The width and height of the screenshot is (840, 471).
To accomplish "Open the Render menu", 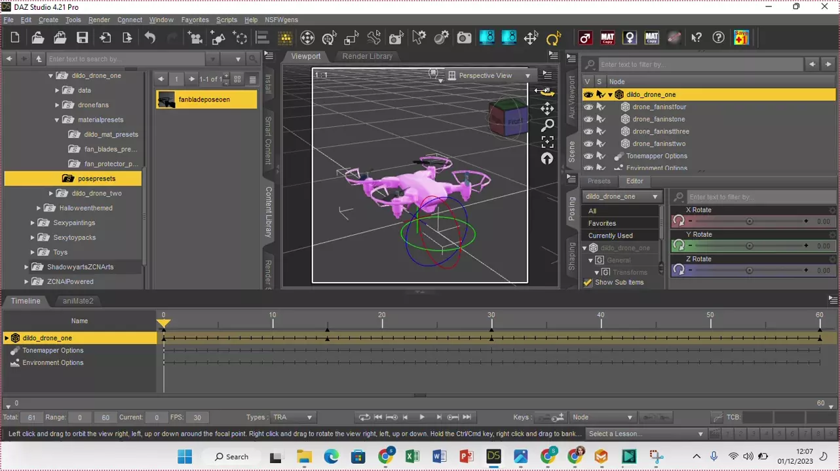I will (99, 20).
